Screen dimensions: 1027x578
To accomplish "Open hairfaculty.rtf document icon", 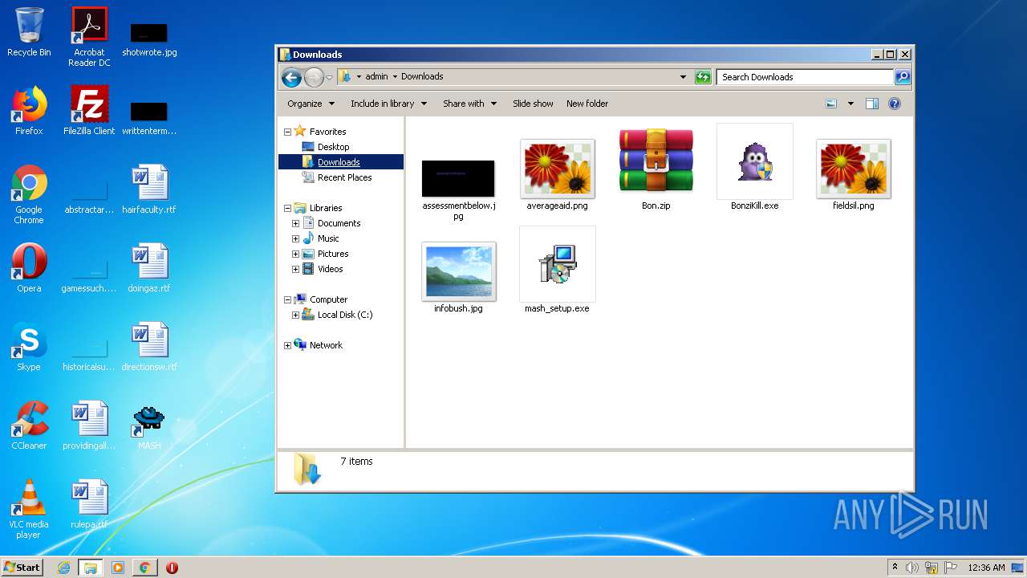I will pyautogui.click(x=149, y=189).
